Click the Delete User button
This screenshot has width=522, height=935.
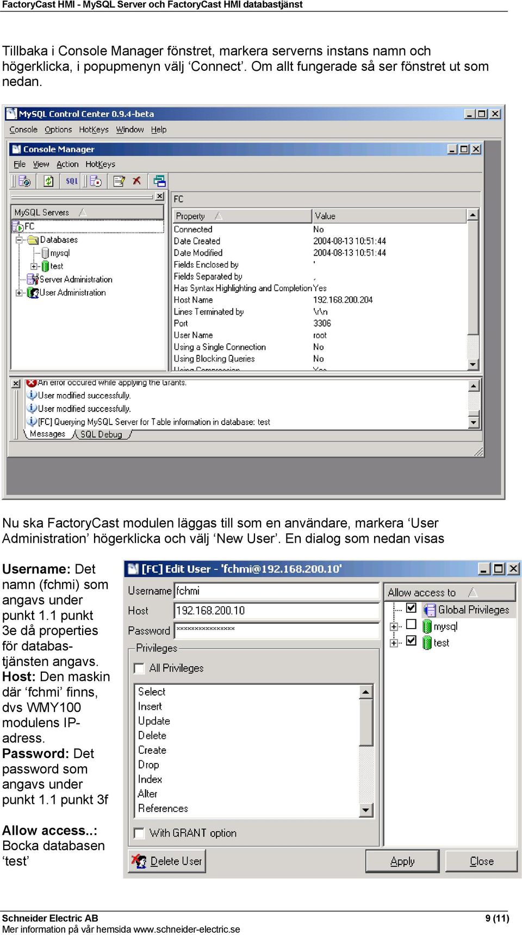(x=167, y=861)
